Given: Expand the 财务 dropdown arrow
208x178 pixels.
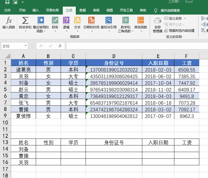Looking at the screenshot, I should click(x=55, y=31).
